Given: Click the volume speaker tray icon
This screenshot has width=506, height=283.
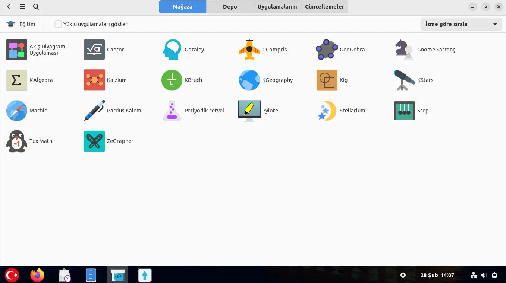Looking at the screenshot, I should 484,275.
